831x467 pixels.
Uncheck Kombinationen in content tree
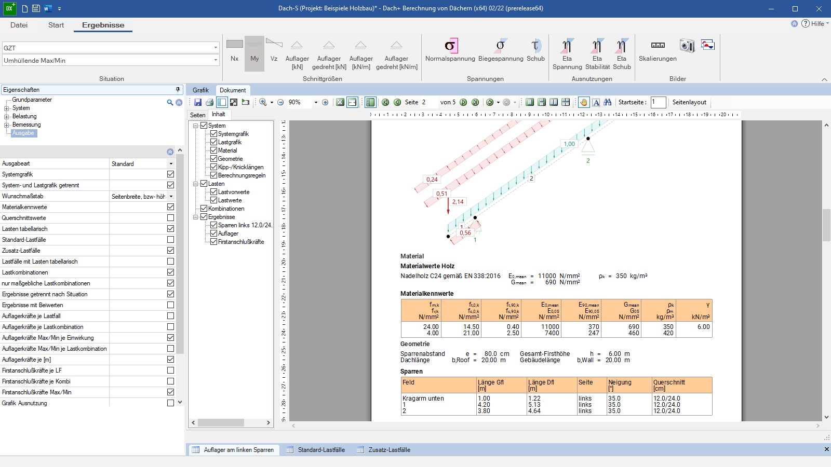204,209
